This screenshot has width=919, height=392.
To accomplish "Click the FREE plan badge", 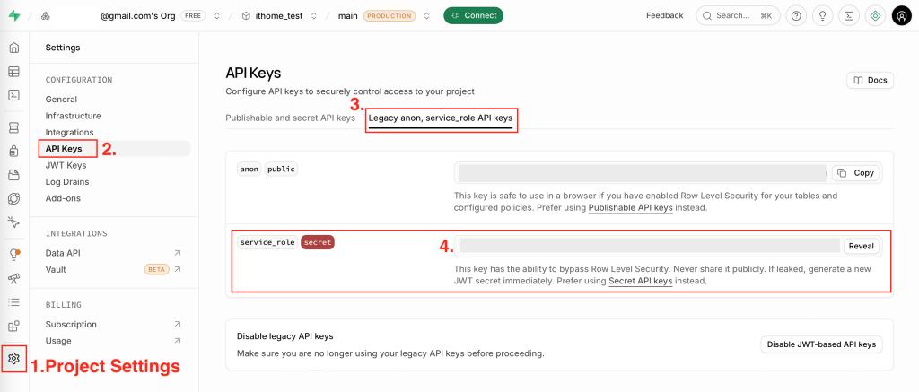I will [x=193, y=16].
